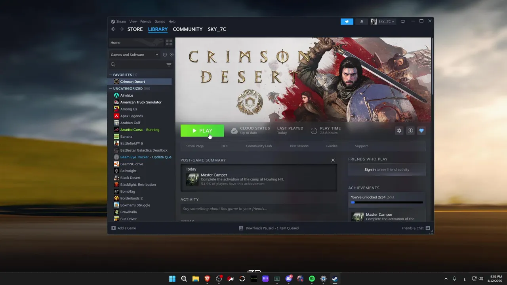Click the achievements progress bar

(x=387, y=202)
